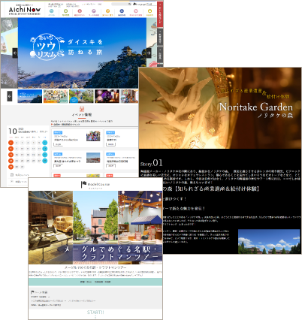
Task: Open the upper gray vertical side tab
Action: [160, 37]
